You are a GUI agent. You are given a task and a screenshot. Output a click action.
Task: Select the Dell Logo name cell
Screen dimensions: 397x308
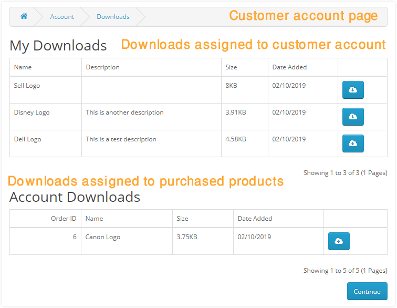click(x=46, y=143)
